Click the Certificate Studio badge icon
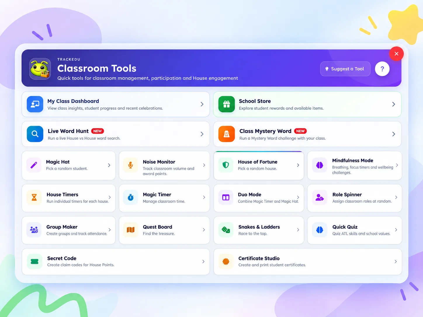Image resolution: width=423 pixels, height=317 pixels. point(226,262)
